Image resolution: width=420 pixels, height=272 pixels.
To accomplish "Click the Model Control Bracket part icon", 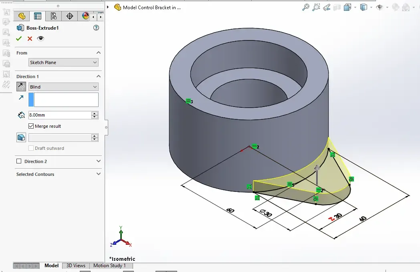I will click(x=117, y=7).
